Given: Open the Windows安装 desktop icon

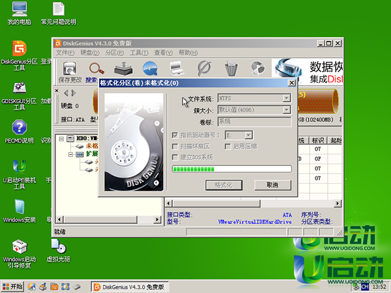Looking at the screenshot, I should (20, 211).
